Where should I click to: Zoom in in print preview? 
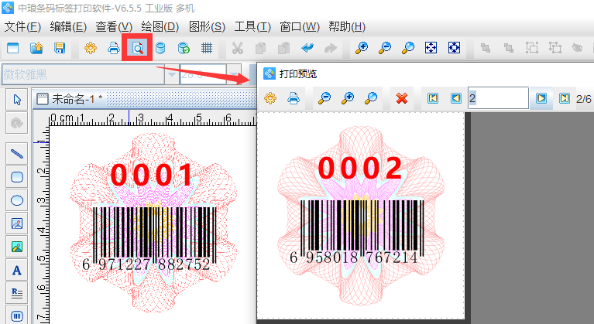pyautogui.click(x=348, y=98)
